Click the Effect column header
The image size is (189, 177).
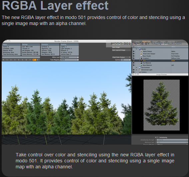tap(173, 47)
